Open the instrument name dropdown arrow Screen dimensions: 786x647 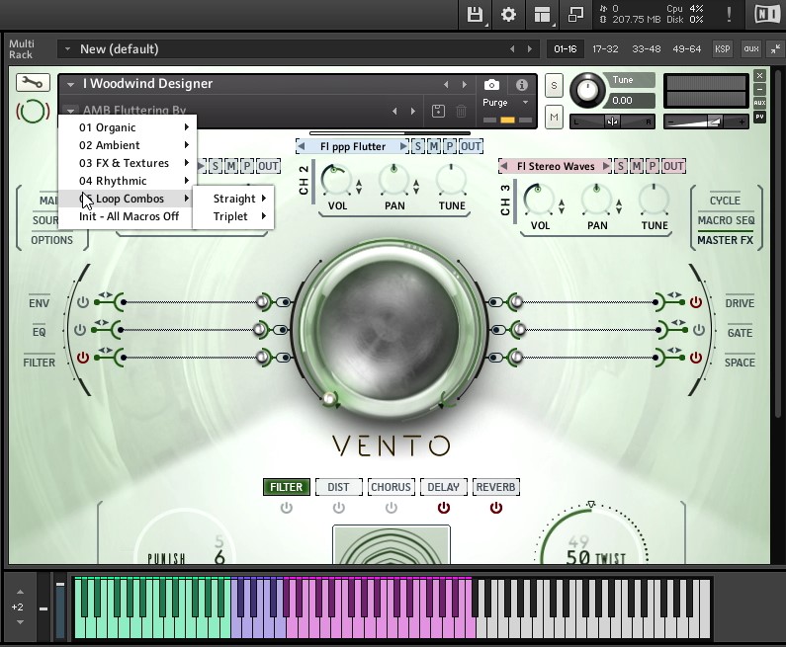[x=70, y=84]
